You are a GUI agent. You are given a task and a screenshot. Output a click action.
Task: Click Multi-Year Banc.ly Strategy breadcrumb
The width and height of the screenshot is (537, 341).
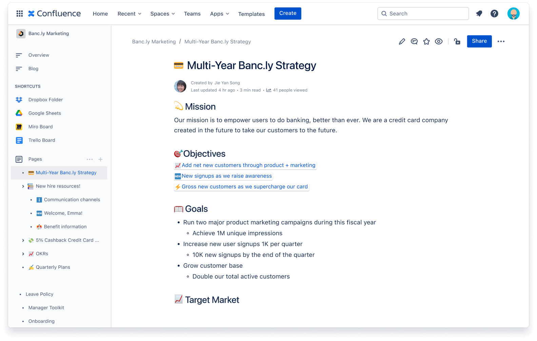click(x=218, y=42)
